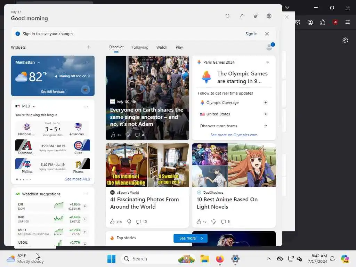Add MCD to watchlist

tap(85, 232)
